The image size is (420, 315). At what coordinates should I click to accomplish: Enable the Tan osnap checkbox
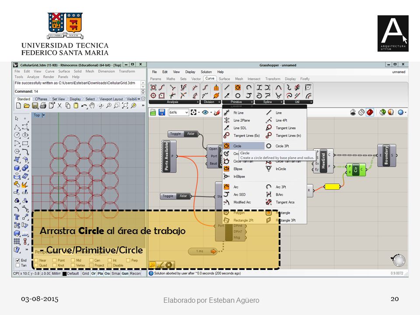click(x=17, y=265)
